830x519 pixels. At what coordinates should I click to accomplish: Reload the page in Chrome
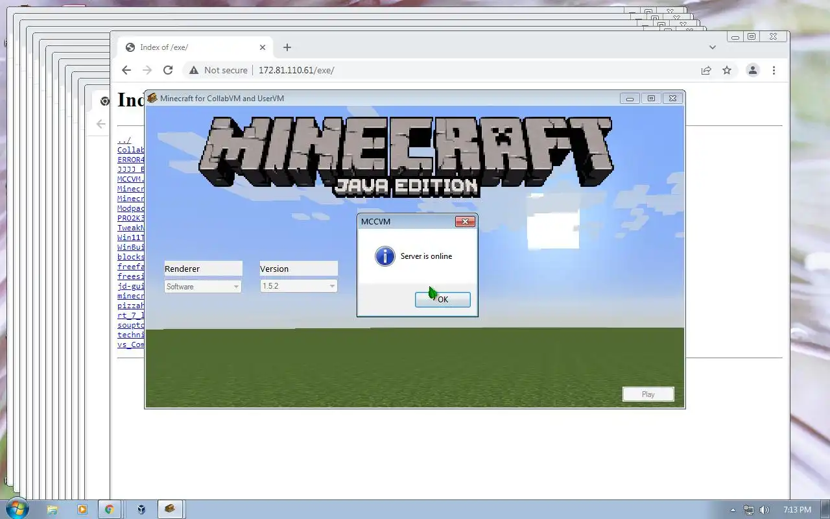pyautogui.click(x=168, y=70)
